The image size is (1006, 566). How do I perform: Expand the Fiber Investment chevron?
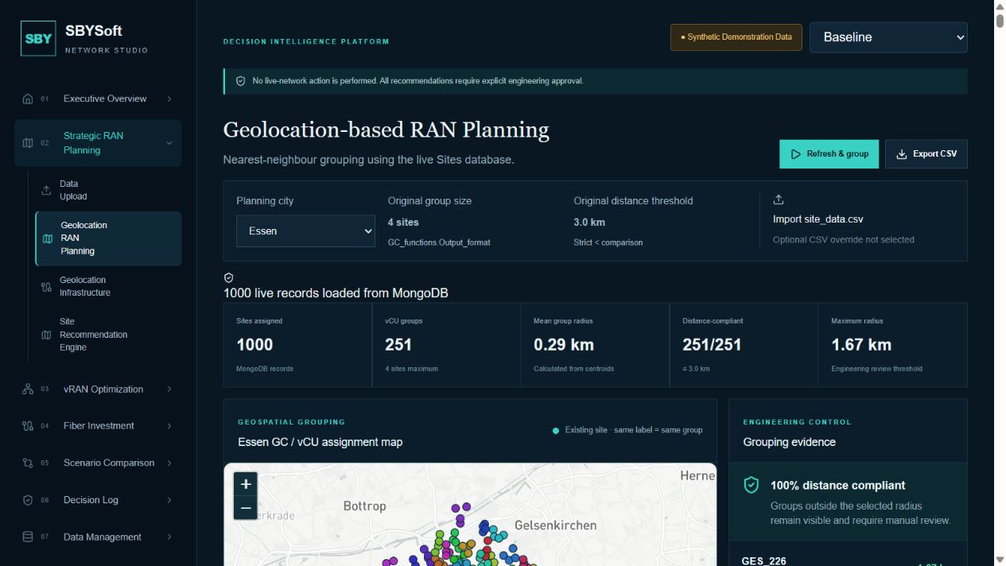[x=169, y=426]
